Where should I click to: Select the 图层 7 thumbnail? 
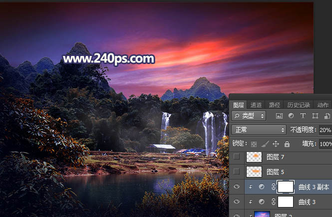click(254, 157)
